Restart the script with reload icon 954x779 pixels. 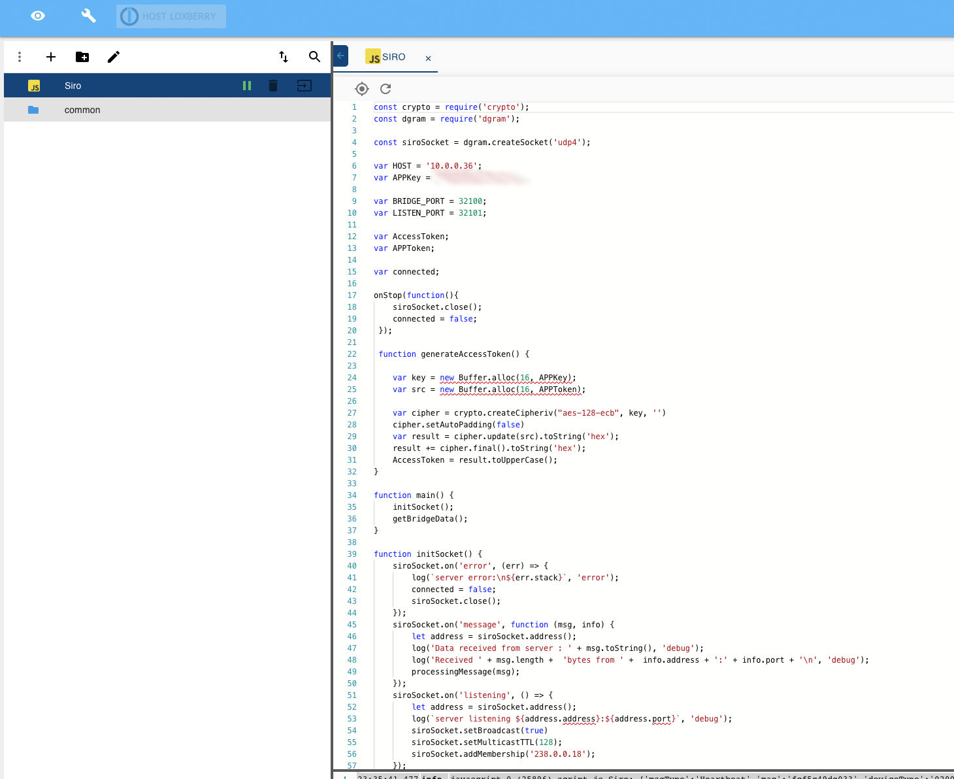pos(386,89)
